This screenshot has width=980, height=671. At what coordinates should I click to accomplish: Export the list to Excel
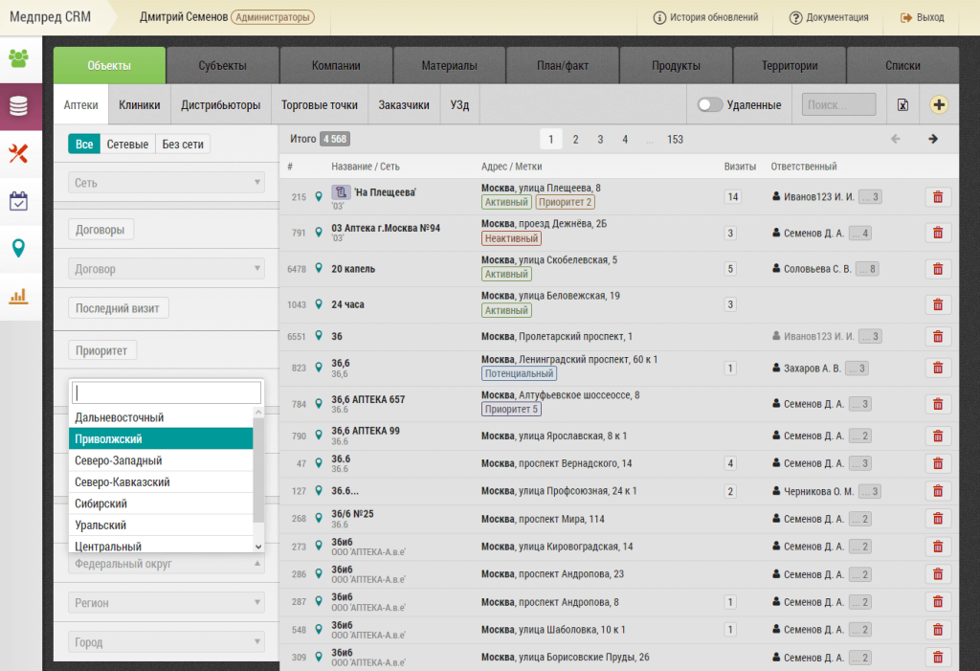pyautogui.click(x=903, y=105)
